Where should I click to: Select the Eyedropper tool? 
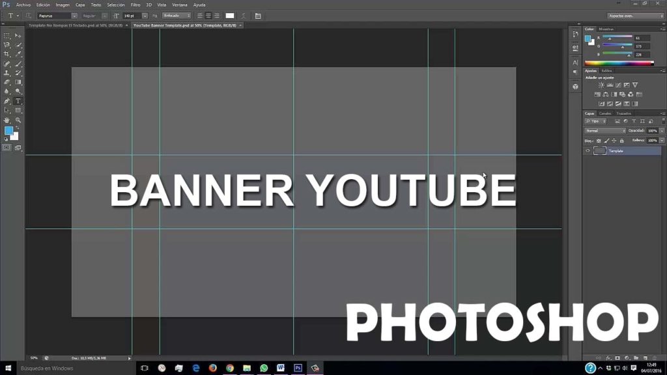point(18,55)
